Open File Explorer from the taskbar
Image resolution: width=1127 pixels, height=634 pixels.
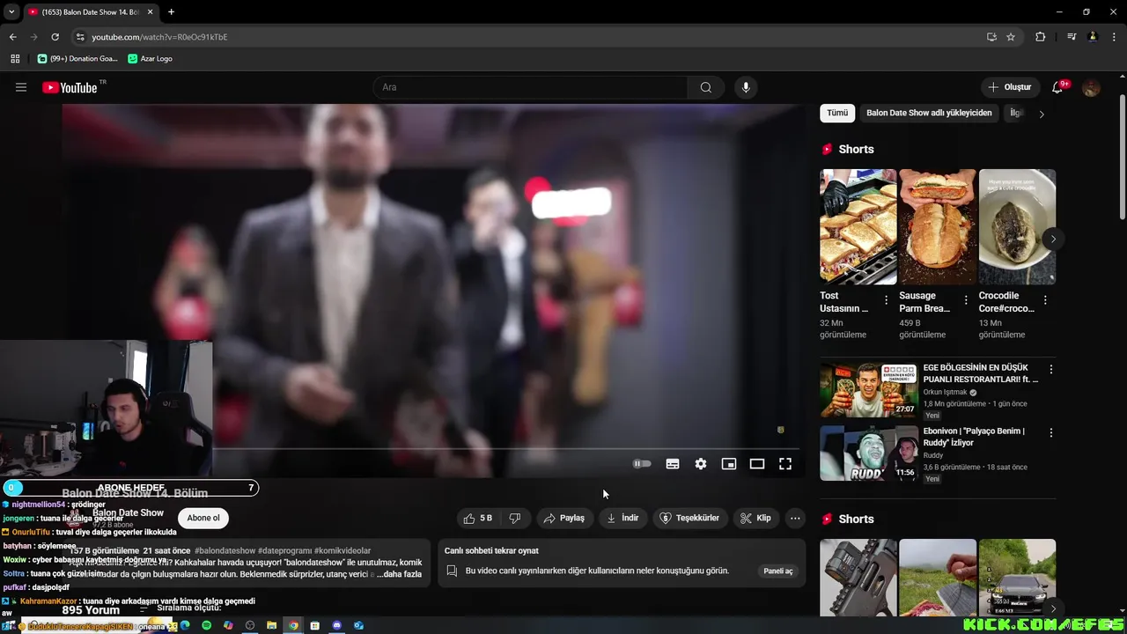[272, 625]
